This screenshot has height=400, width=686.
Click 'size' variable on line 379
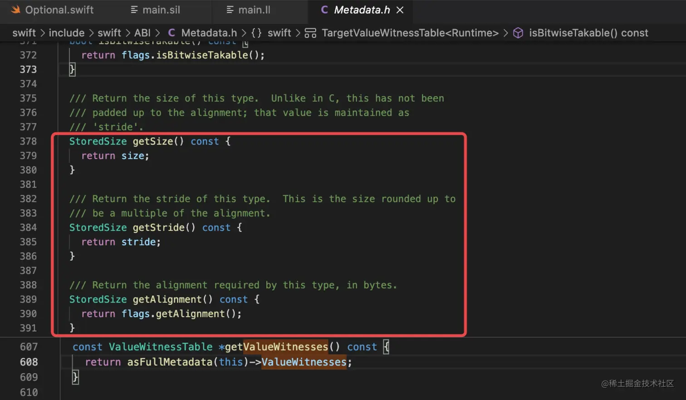(132, 156)
